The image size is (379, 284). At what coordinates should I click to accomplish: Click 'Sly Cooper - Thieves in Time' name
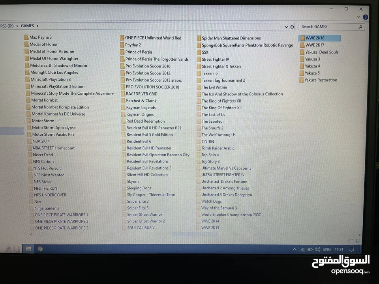[x=151, y=194]
